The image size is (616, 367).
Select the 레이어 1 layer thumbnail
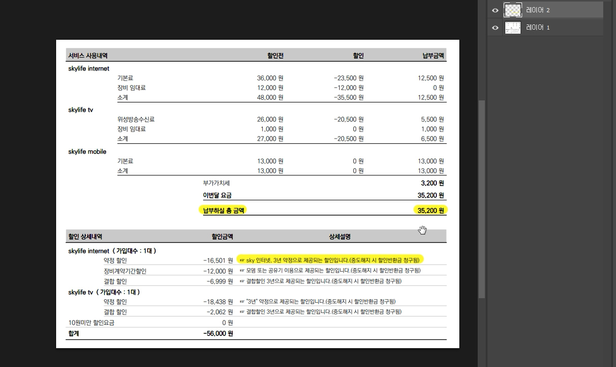(512, 28)
